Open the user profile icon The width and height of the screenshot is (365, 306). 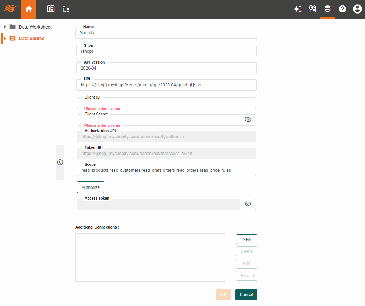[357, 9]
